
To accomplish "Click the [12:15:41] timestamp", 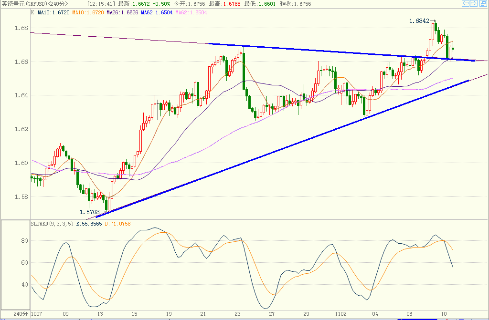I will pos(101,4).
